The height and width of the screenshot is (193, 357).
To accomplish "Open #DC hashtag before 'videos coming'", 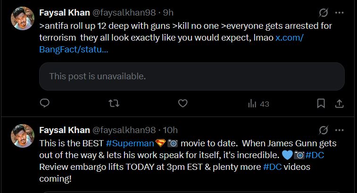I will click(x=272, y=167).
